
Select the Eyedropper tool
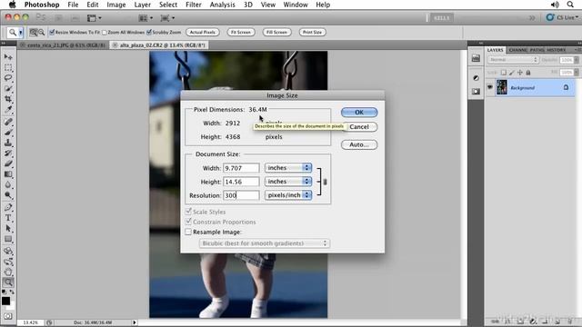click(x=8, y=109)
